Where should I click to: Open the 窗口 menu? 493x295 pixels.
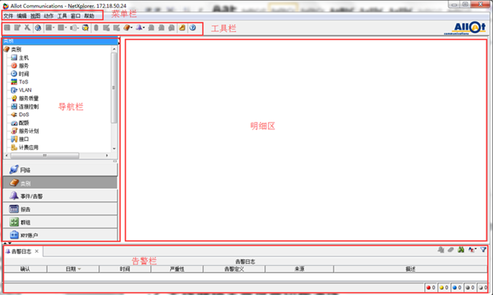click(x=75, y=16)
